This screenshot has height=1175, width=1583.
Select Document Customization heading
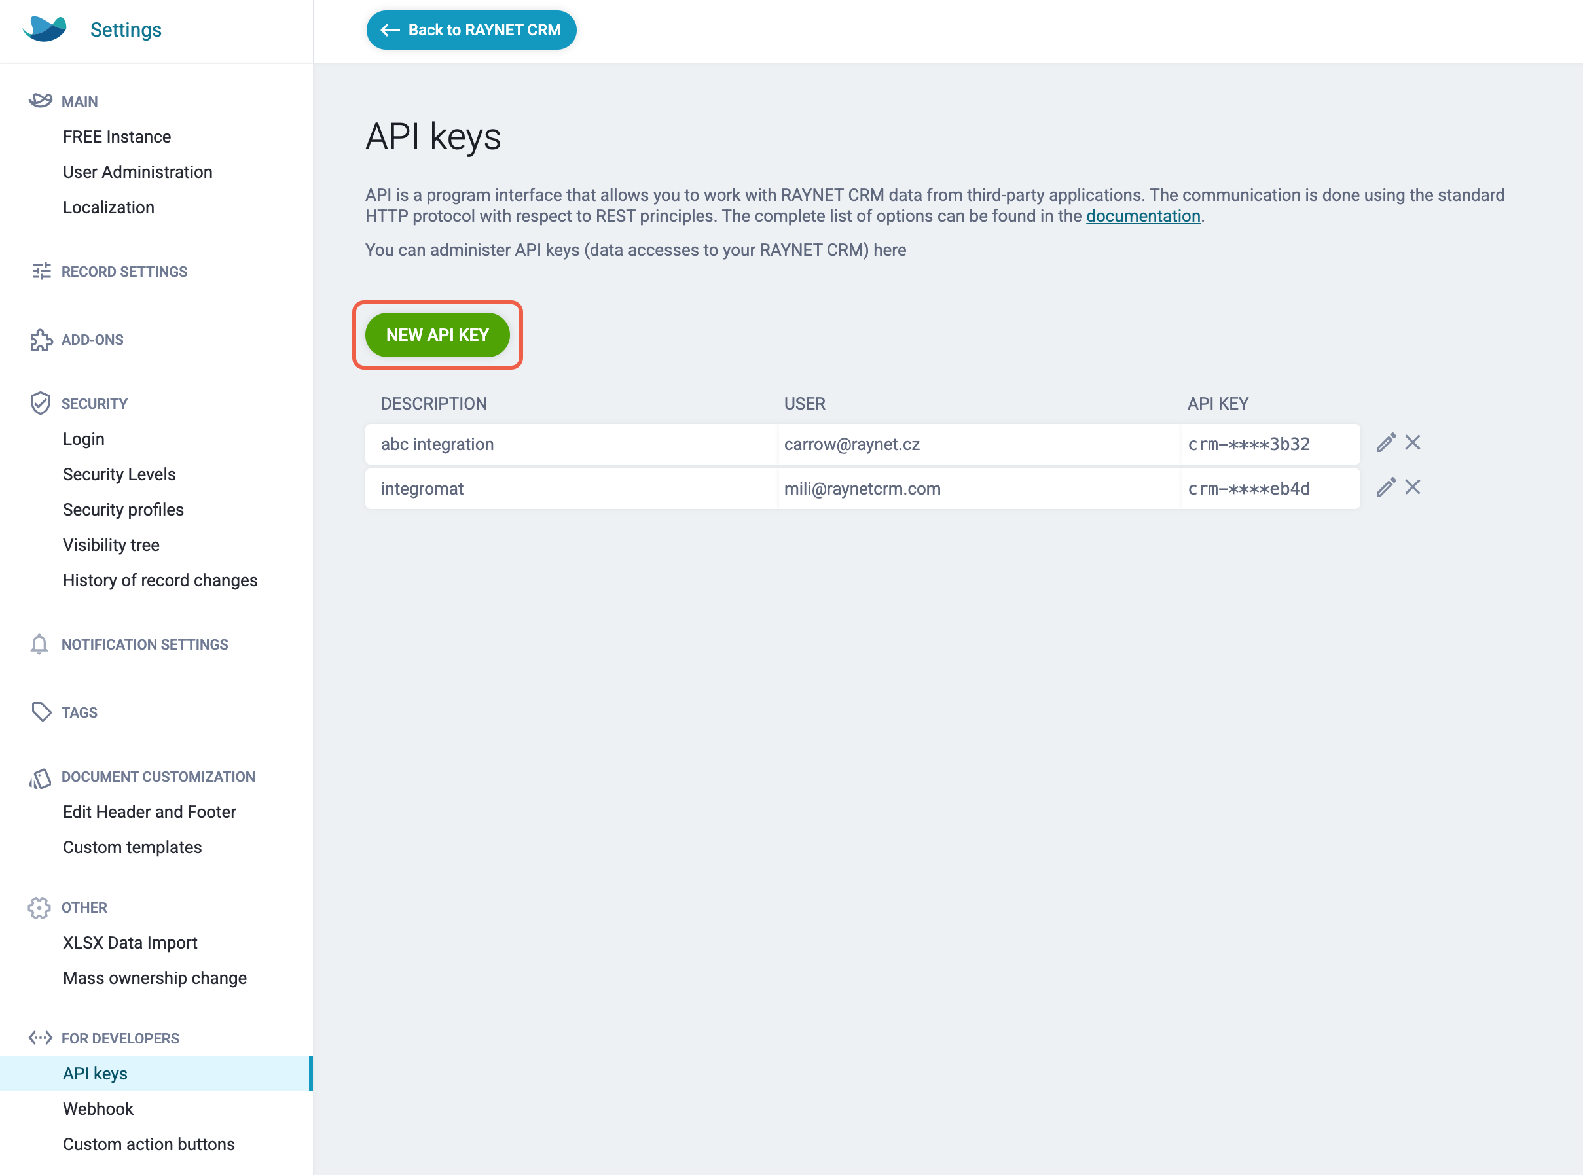(158, 777)
